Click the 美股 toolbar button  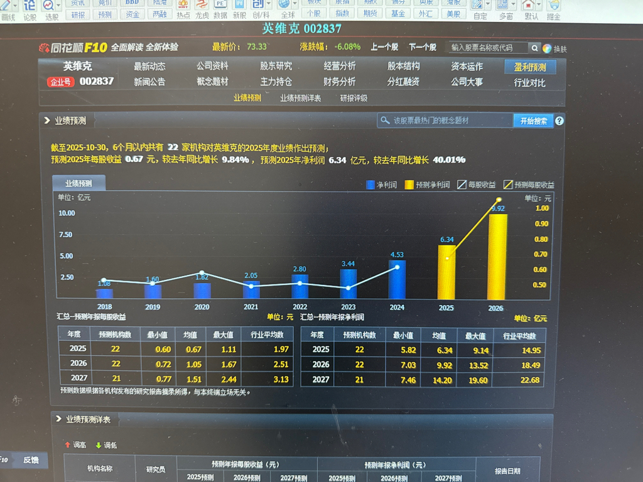click(x=453, y=14)
